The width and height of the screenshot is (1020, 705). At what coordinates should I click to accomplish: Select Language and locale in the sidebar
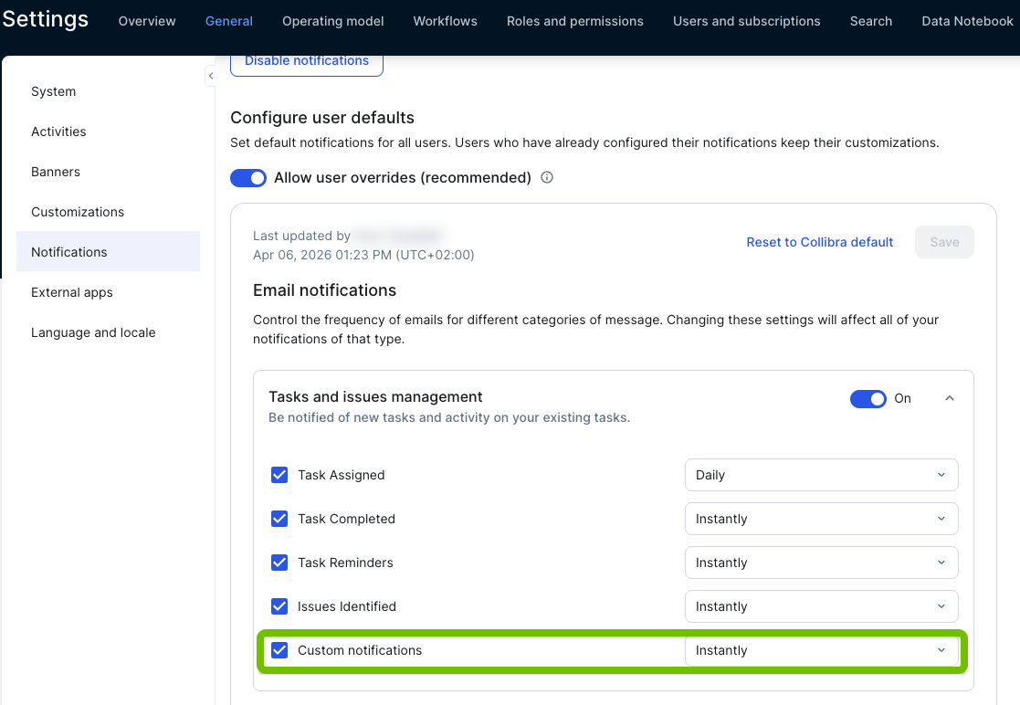93,332
